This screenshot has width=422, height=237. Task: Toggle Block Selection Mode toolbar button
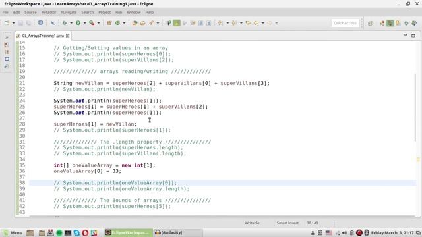[x=200, y=23]
